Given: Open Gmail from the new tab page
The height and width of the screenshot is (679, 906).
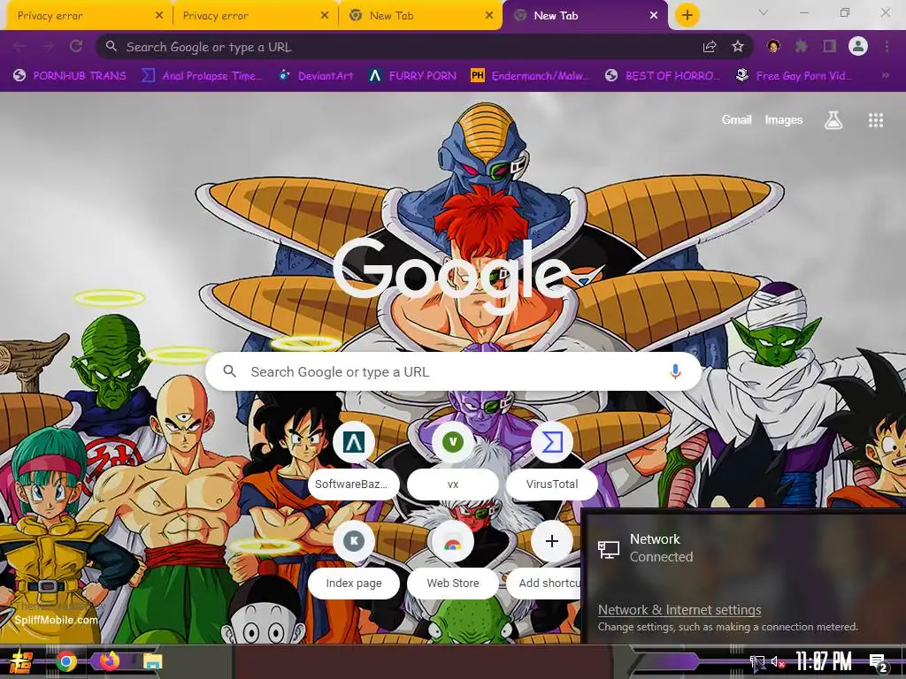Looking at the screenshot, I should 736,119.
